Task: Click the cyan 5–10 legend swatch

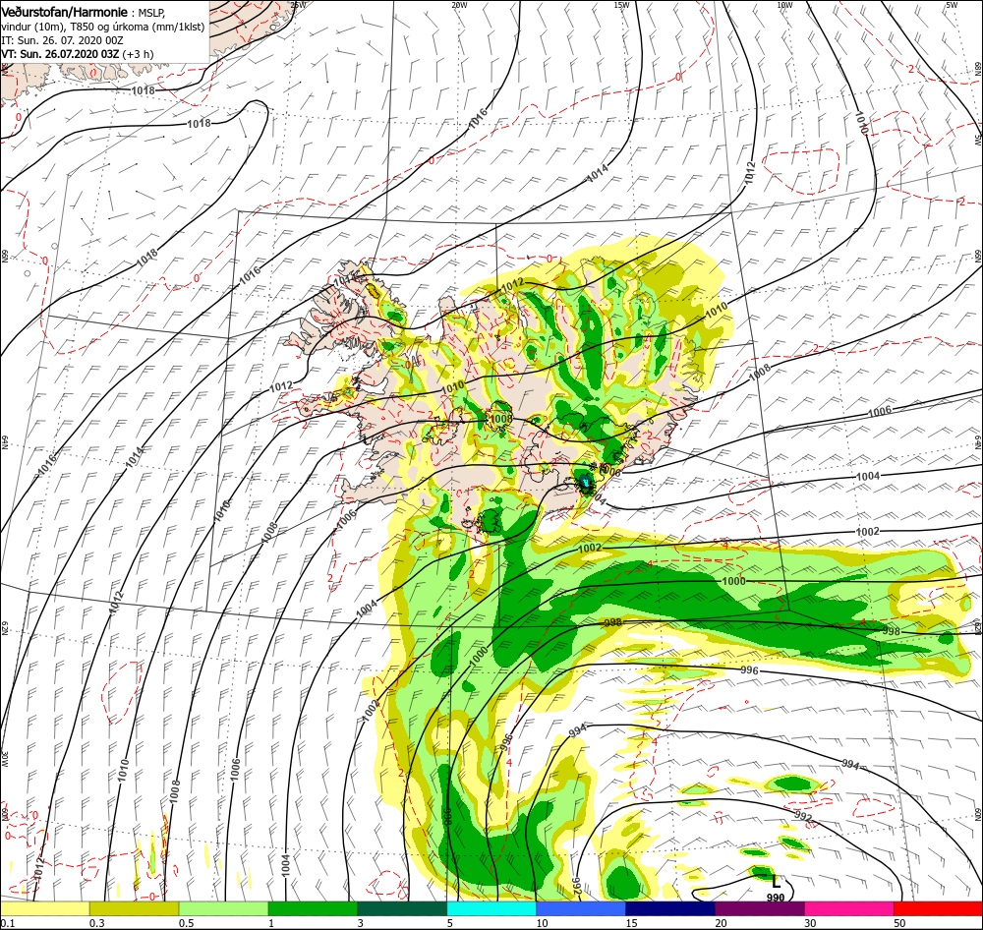Action: 491,908
